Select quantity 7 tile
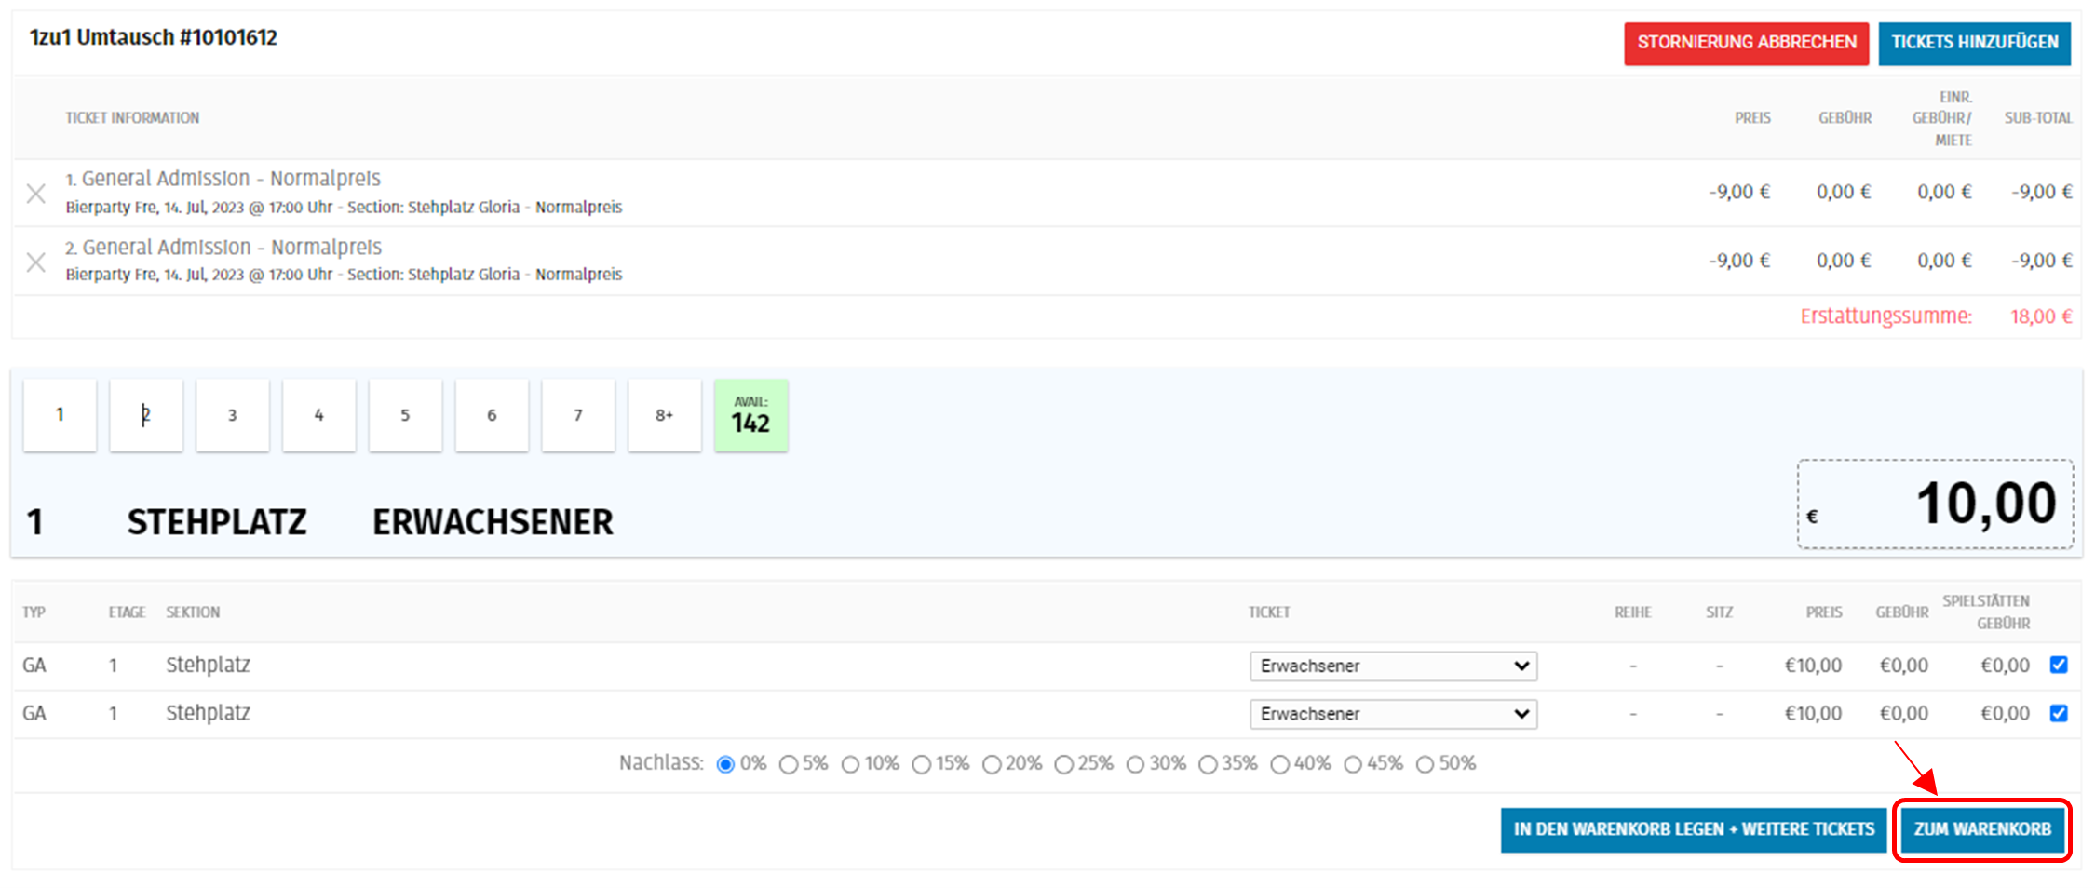 coord(578,415)
